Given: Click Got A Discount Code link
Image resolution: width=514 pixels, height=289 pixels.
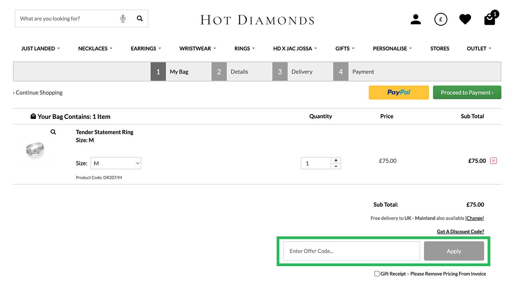Looking at the screenshot, I should point(461,232).
